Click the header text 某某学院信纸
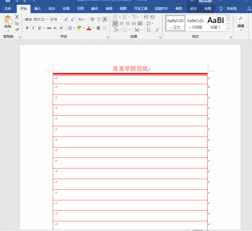The image size is (252, 231). [130, 69]
